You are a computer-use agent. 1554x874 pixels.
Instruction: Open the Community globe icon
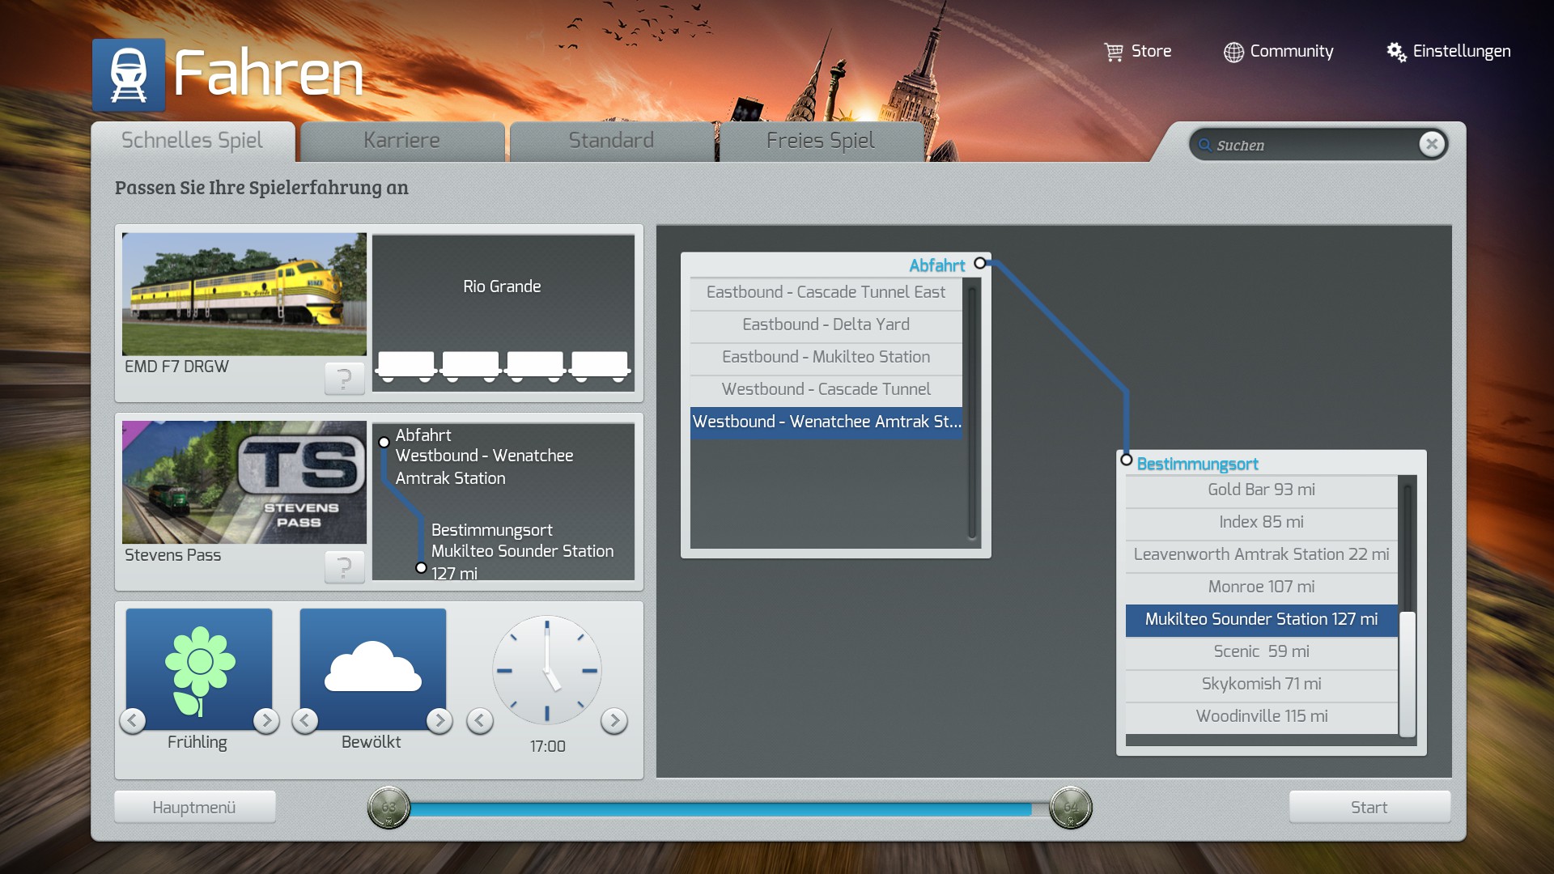tap(1233, 52)
